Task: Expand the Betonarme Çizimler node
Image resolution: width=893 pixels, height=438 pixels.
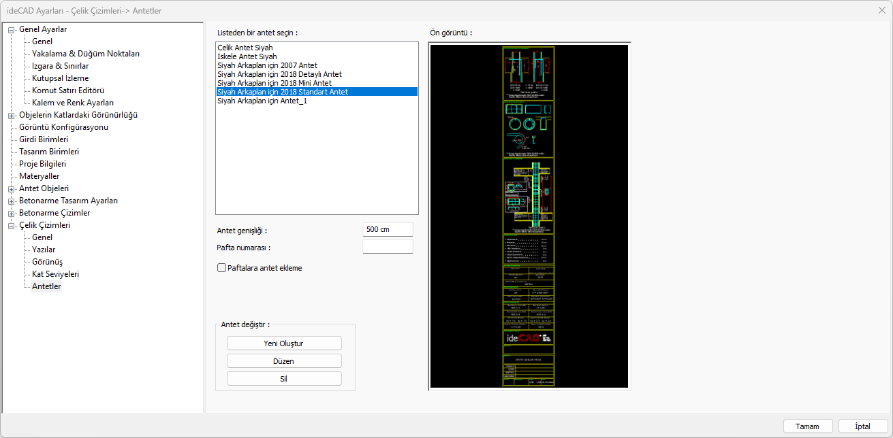Action: click(12, 213)
